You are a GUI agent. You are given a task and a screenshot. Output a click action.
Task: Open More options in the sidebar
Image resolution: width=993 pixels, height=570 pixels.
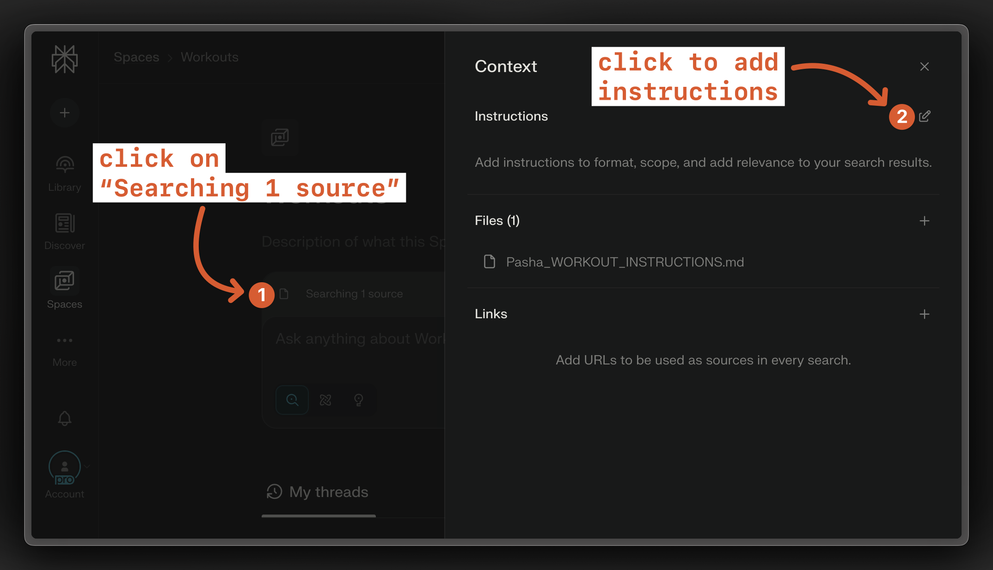pos(65,340)
